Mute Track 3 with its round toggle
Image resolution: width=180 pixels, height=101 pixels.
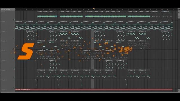point(14,29)
